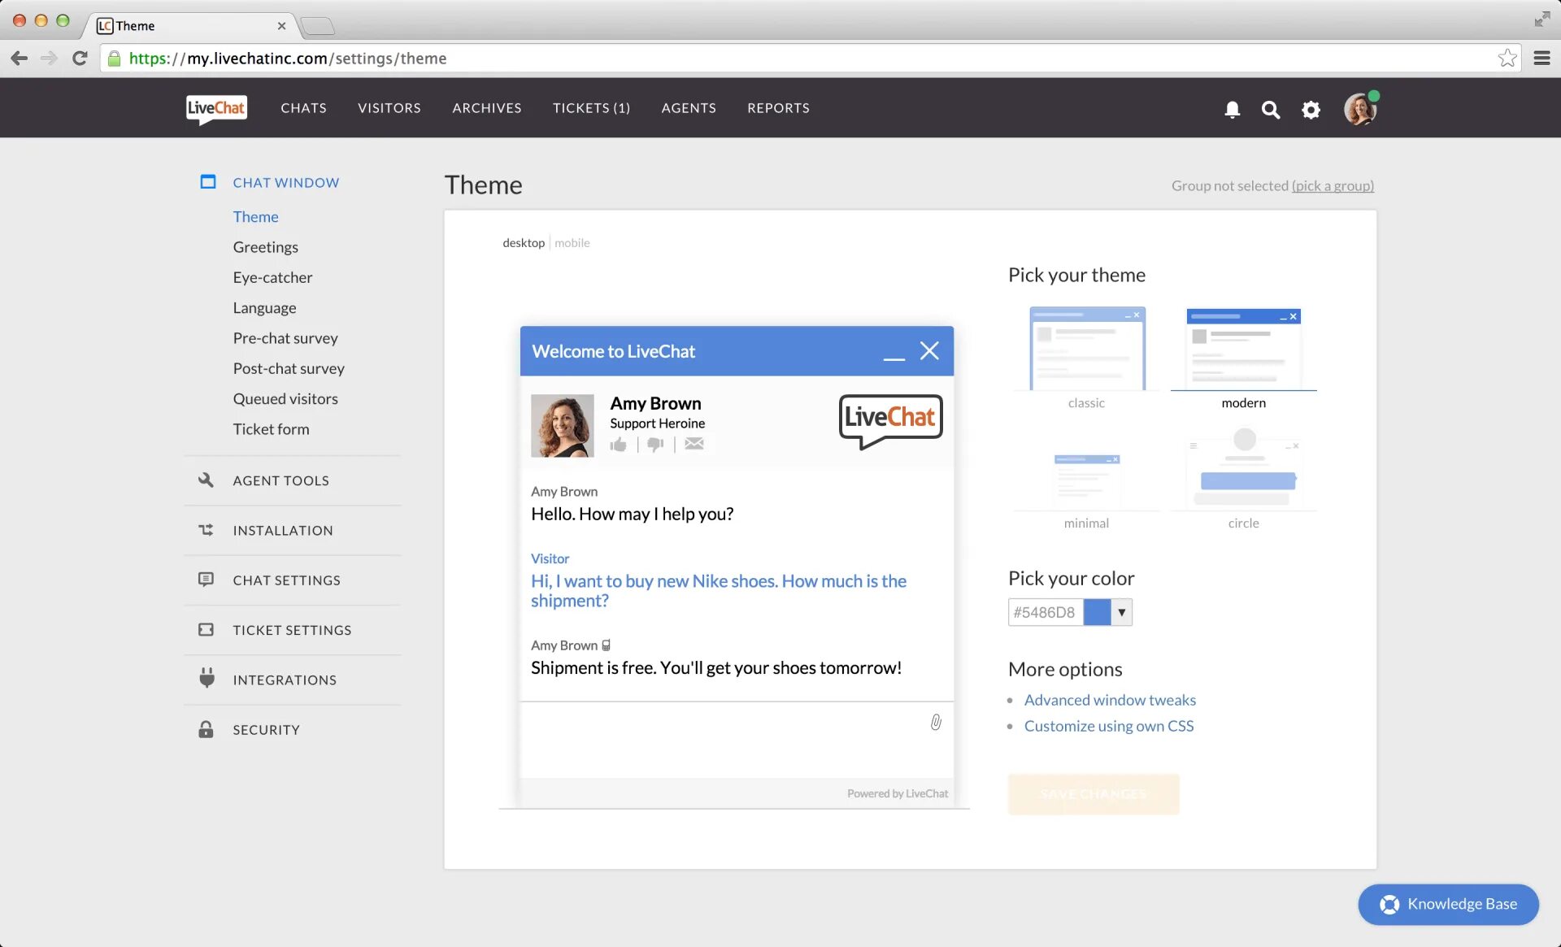Click the paperclip attachment icon

point(936,722)
